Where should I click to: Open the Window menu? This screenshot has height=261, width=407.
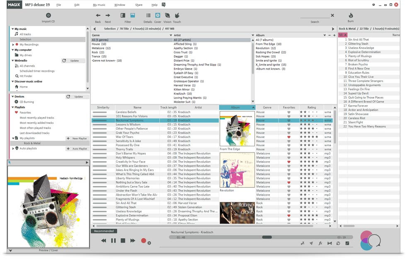pyautogui.click(x=119, y=5)
